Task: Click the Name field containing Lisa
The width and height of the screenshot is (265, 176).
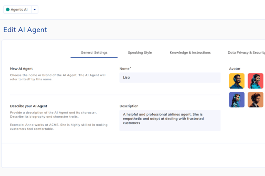Action: [170, 77]
